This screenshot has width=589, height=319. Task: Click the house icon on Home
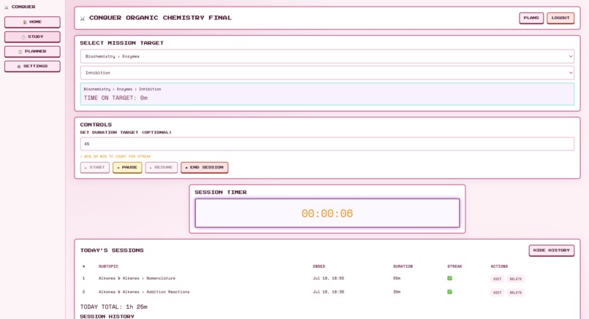(x=25, y=22)
